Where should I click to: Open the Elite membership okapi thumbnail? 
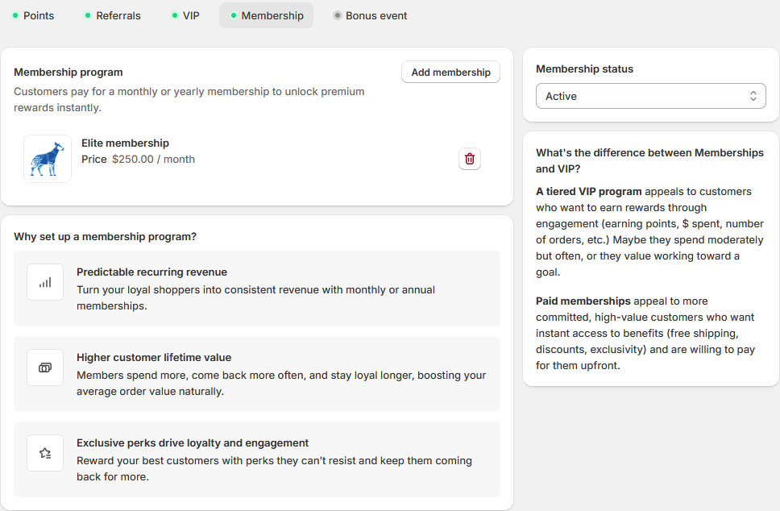48,159
